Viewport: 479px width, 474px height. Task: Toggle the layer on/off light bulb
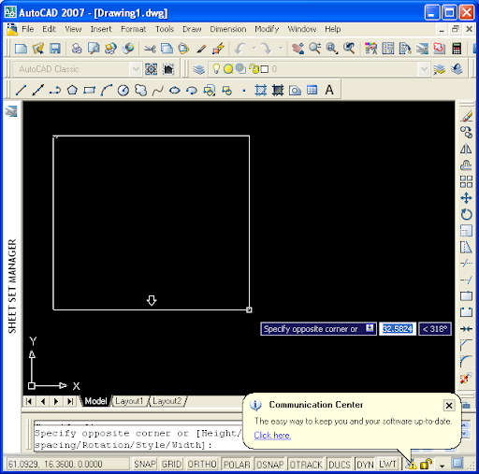pos(216,68)
